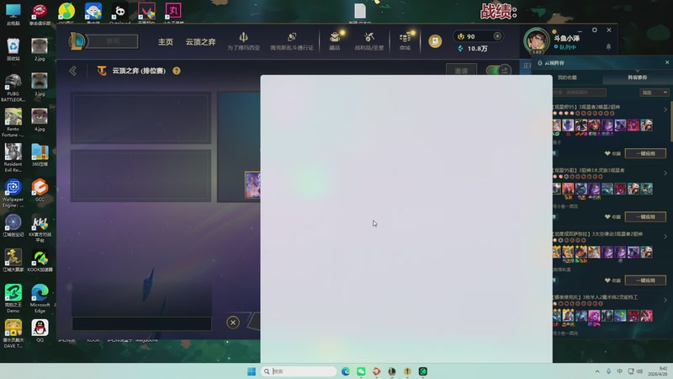Open the KK官方对战平台 desktop shortcut
Viewport: 673px width, 379px height.
(40, 228)
